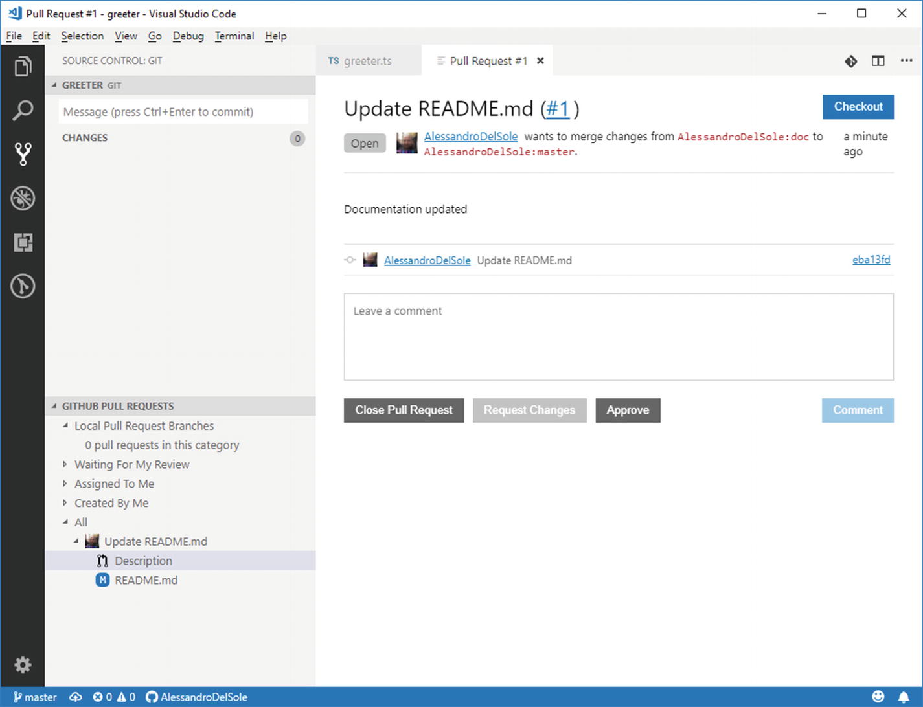This screenshot has width=923, height=707.
Task: Open the notifications bell icon
Action: (904, 697)
